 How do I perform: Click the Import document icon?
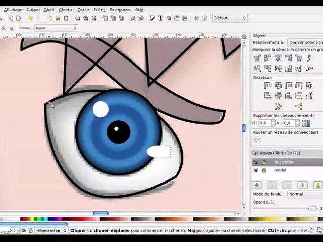tap(11, 18)
